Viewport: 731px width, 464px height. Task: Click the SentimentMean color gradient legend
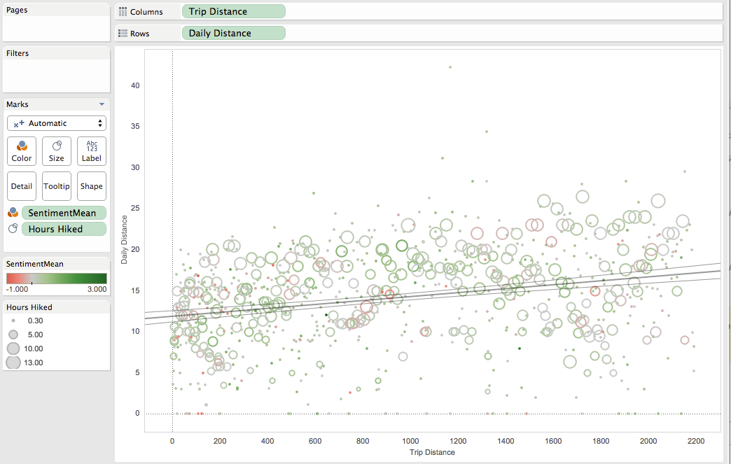tap(57, 279)
